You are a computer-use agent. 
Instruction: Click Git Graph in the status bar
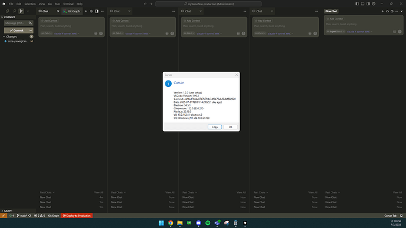click(54, 216)
